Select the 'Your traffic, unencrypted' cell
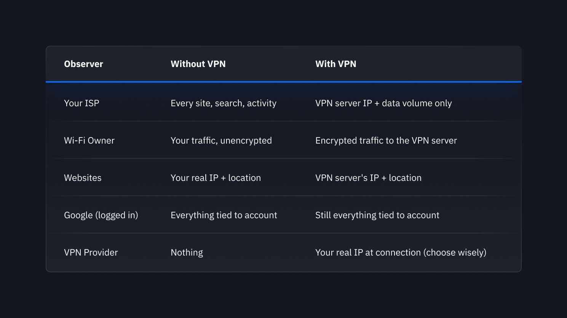 coord(221,141)
